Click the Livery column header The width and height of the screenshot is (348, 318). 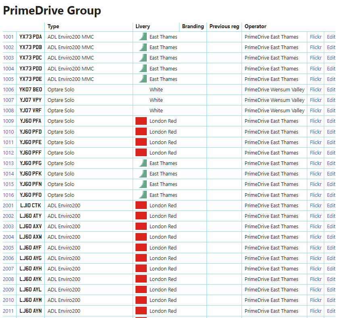[143, 27]
